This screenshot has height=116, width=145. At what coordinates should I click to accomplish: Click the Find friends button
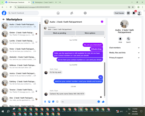click(x=119, y=13)
